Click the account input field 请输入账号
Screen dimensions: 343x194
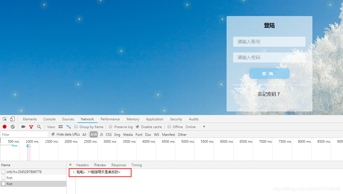click(x=269, y=42)
